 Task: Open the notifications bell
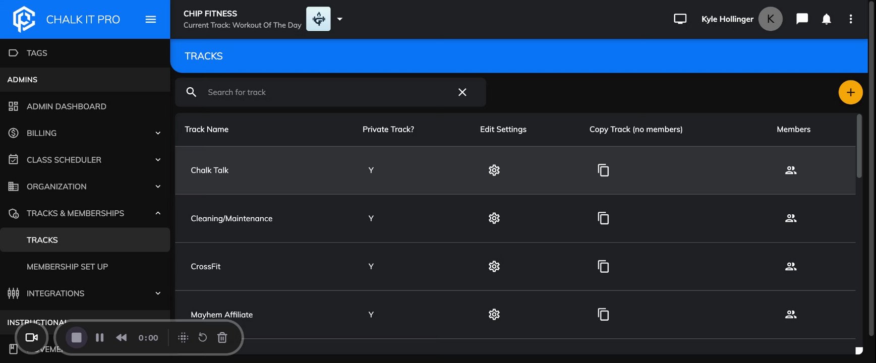(826, 19)
